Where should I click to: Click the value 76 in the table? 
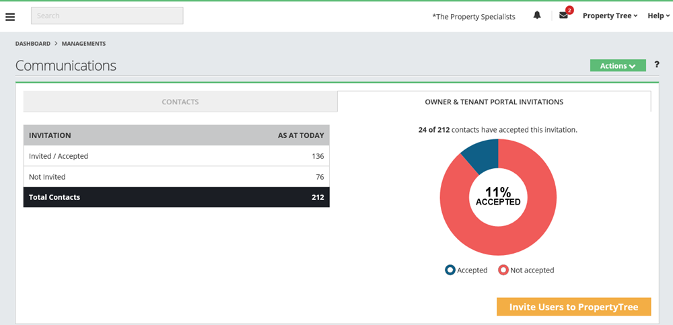coord(320,177)
